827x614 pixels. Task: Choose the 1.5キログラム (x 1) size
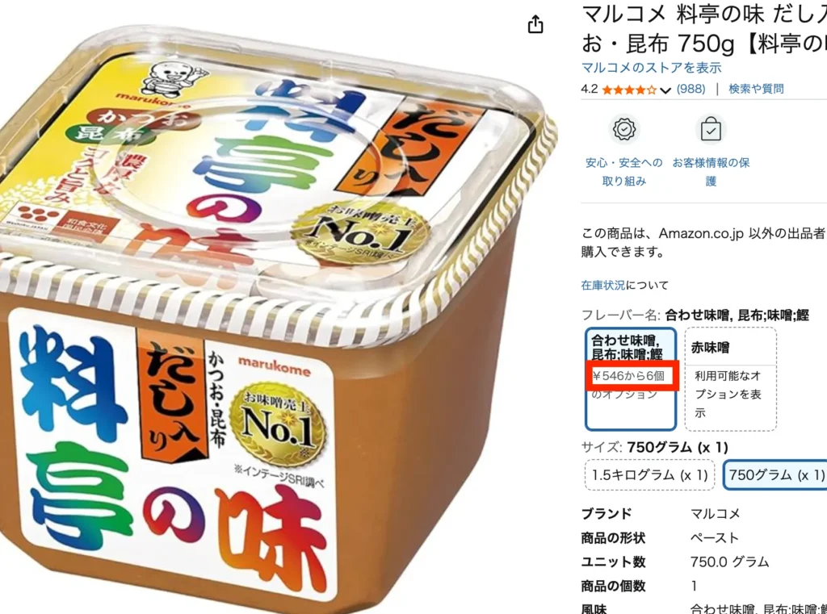[649, 475]
